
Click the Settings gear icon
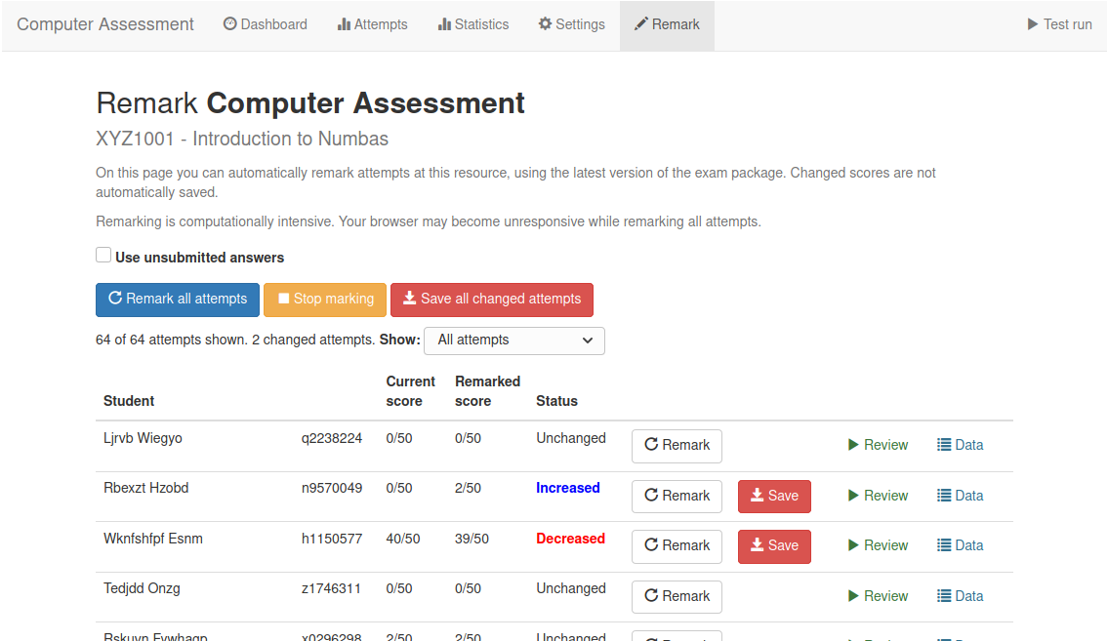(x=545, y=24)
